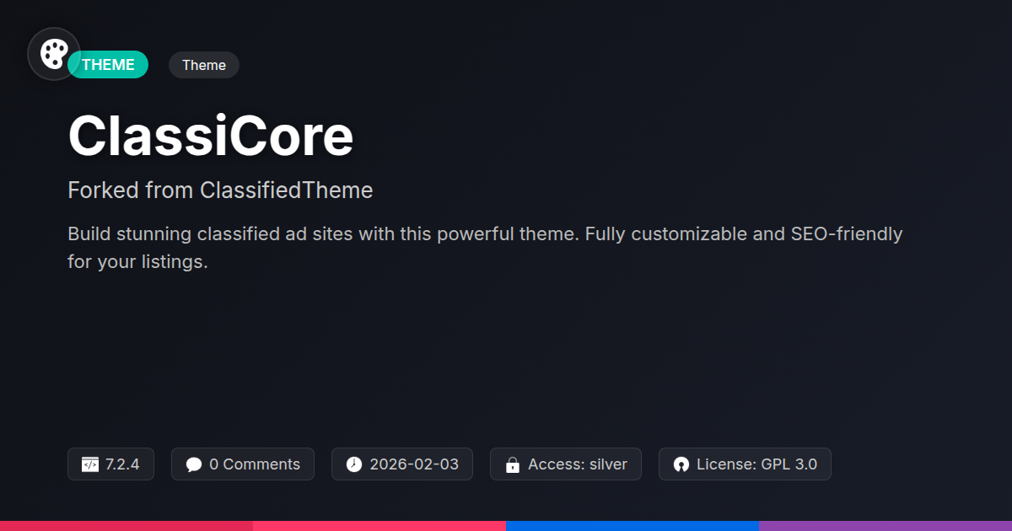Screen dimensions: 1012x531
Task: Click the palette theme icon
Action: click(x=54, y=54)
